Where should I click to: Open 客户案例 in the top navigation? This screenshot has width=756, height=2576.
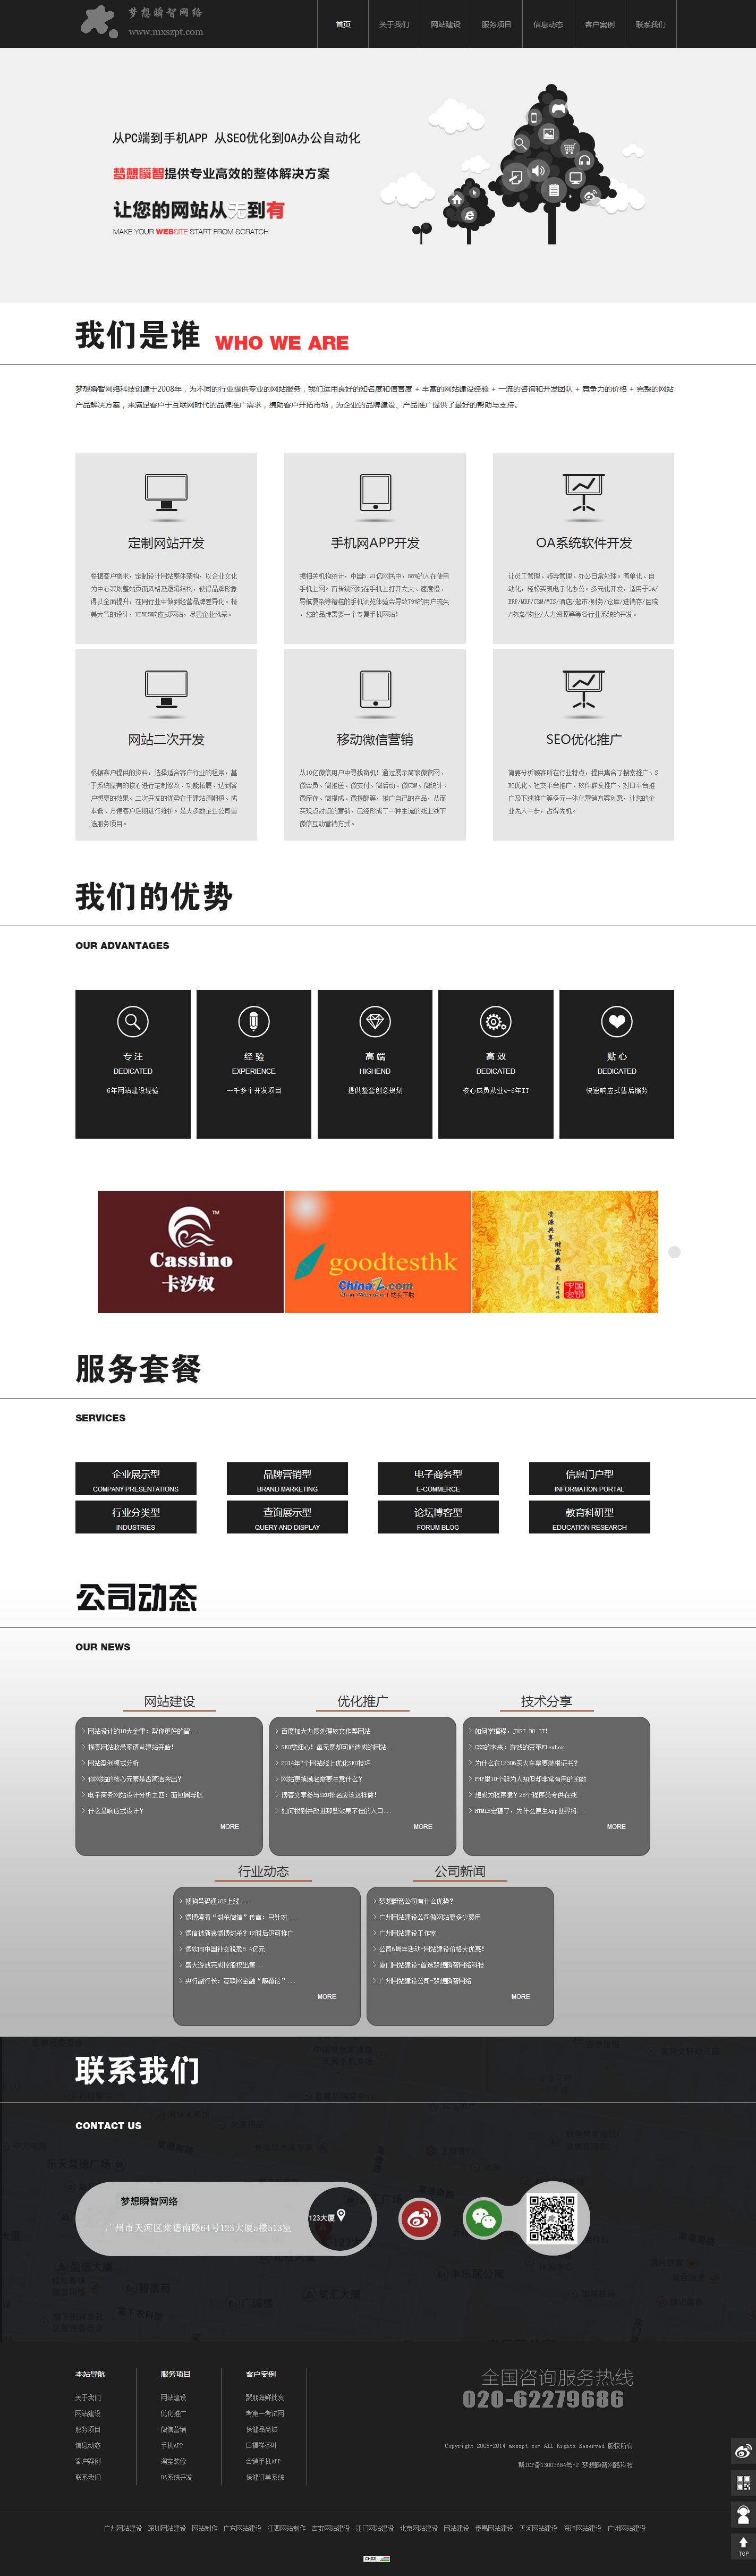click(599, 24)
